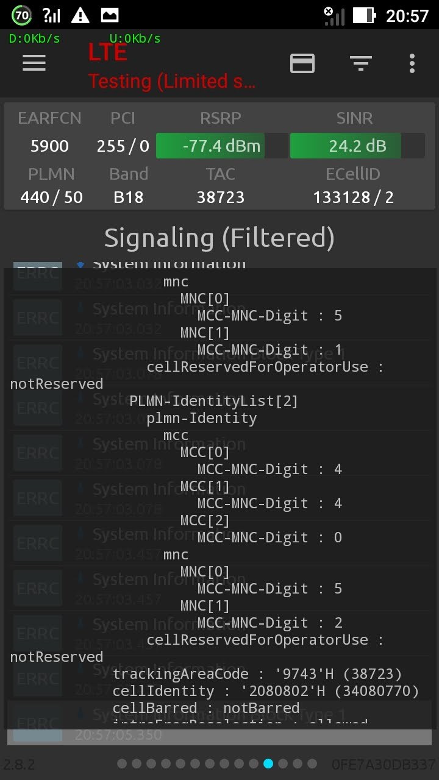This screenshot has height=780, width=439.
Task: Tap the Signaling (Filtered) heading
Action: pyautogui.click(x=220, y=238)
